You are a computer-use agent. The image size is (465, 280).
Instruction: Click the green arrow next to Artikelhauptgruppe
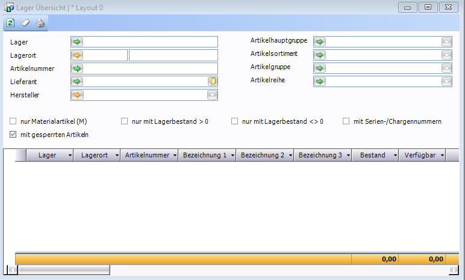point(320,41)
